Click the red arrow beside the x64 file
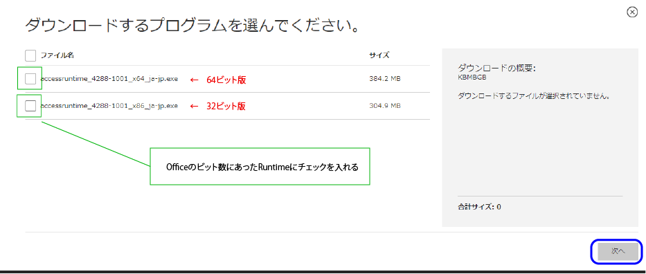 pyautogui.click(x=195, y=80)
